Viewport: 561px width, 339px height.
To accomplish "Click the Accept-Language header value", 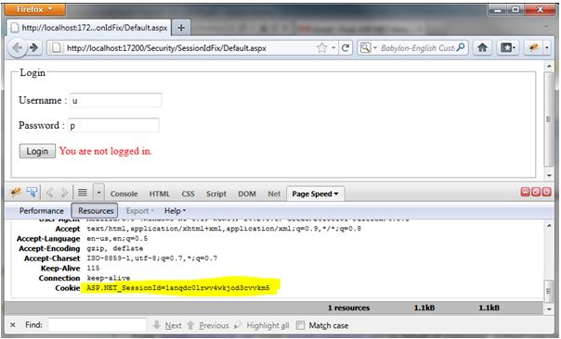I will (117, 238).
